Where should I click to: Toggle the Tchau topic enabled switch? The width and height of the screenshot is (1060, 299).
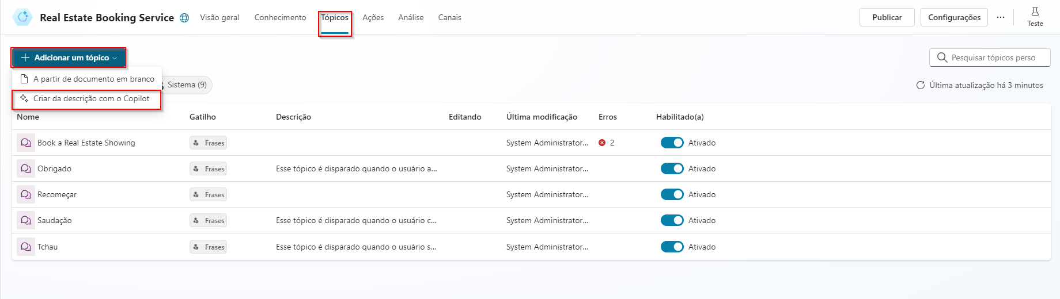coord(672,247)
